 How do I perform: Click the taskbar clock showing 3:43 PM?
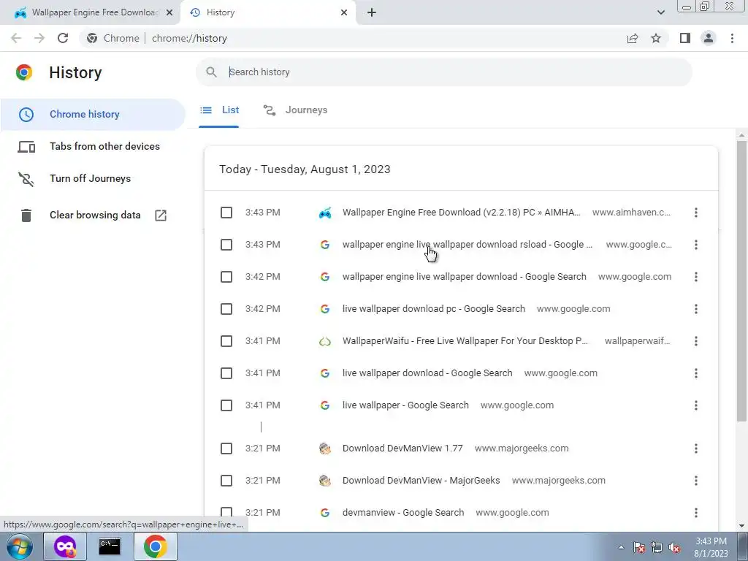click(x=711, y=547)
